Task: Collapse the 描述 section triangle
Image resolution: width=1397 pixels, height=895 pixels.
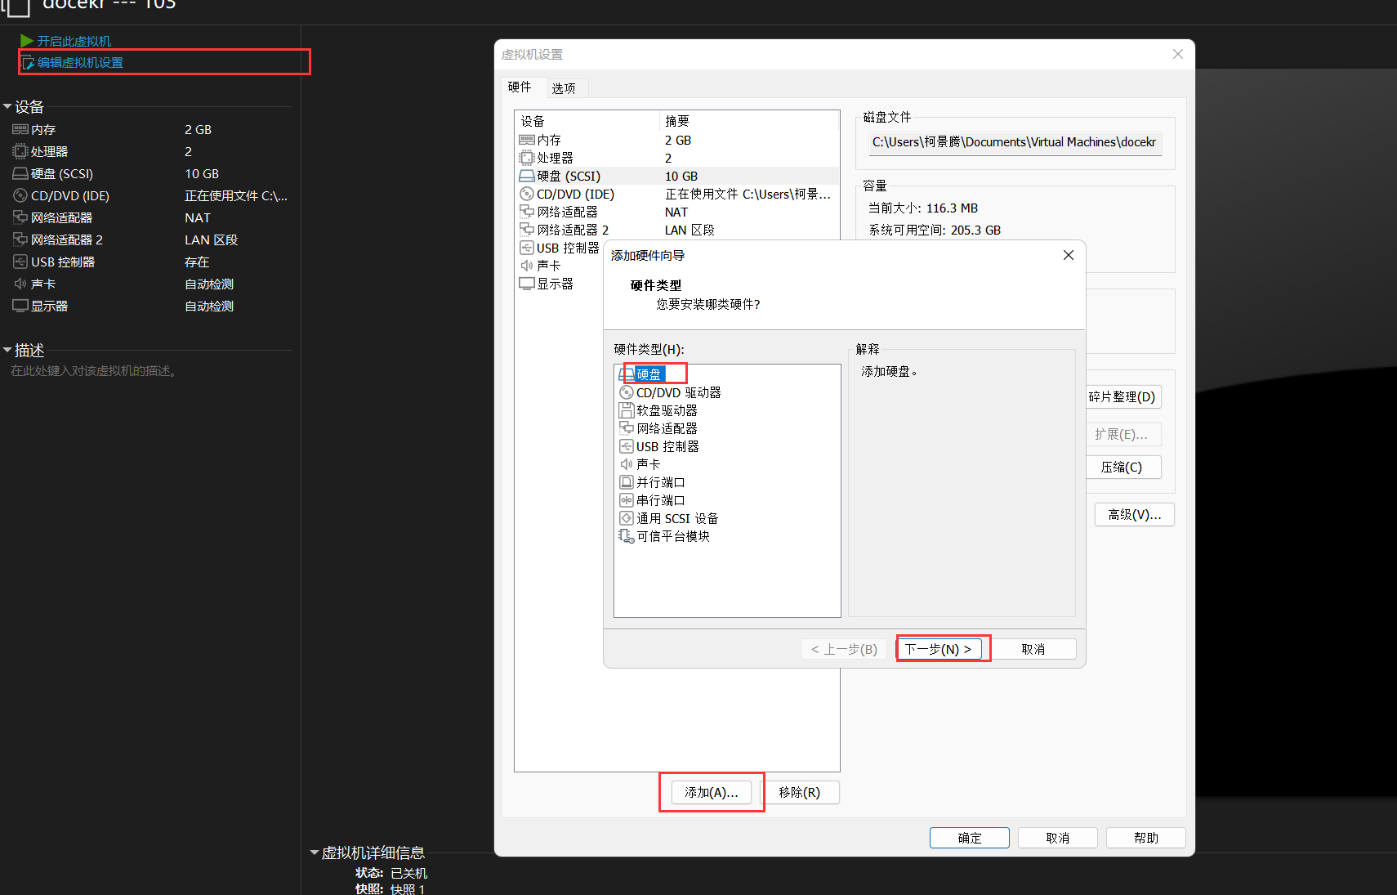Action: 7,350
